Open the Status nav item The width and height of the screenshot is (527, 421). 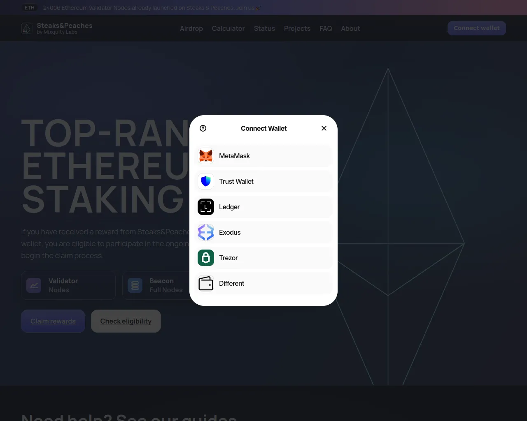point(264,28)
